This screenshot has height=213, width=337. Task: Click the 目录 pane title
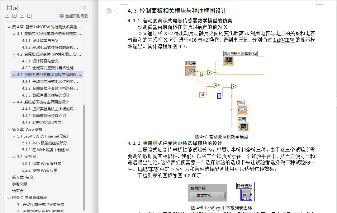click(x=13, y=8)
